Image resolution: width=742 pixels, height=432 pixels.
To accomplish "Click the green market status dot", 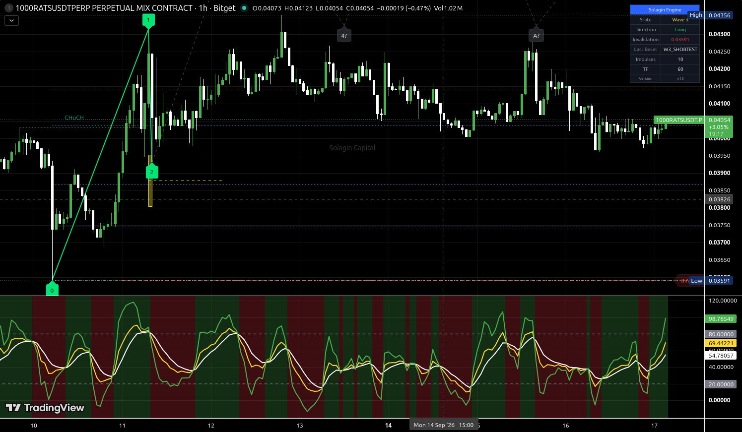I will pyautogui.click(x=244, y=8).
